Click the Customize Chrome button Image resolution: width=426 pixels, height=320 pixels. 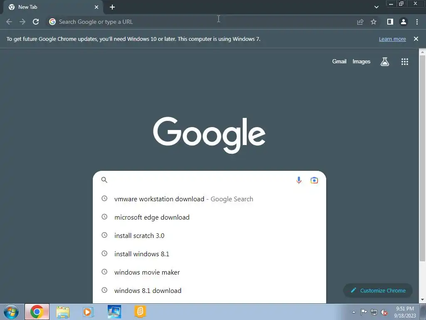click(378, 290)
